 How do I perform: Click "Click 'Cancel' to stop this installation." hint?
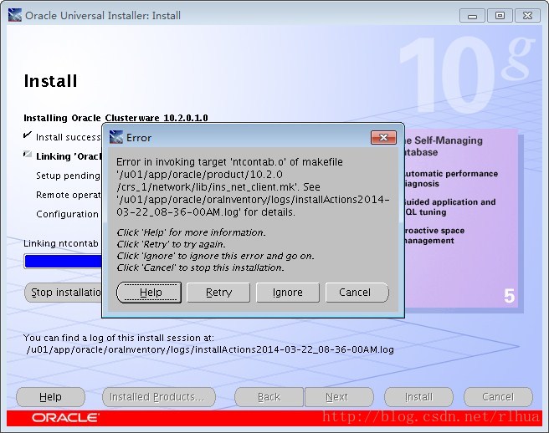(200, 267)
